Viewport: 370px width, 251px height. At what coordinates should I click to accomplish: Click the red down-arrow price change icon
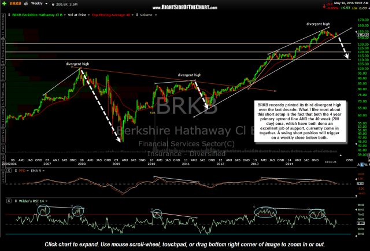324,6
